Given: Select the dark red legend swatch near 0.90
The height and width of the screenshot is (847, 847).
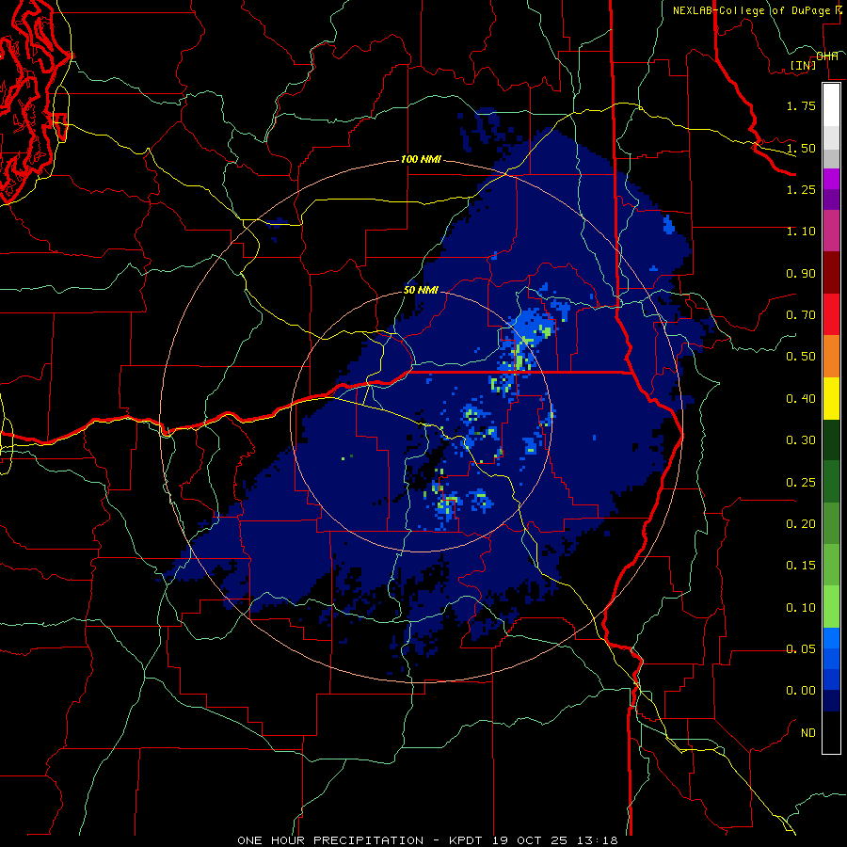Looking at the screenshot, I should (x=831, y=273).
